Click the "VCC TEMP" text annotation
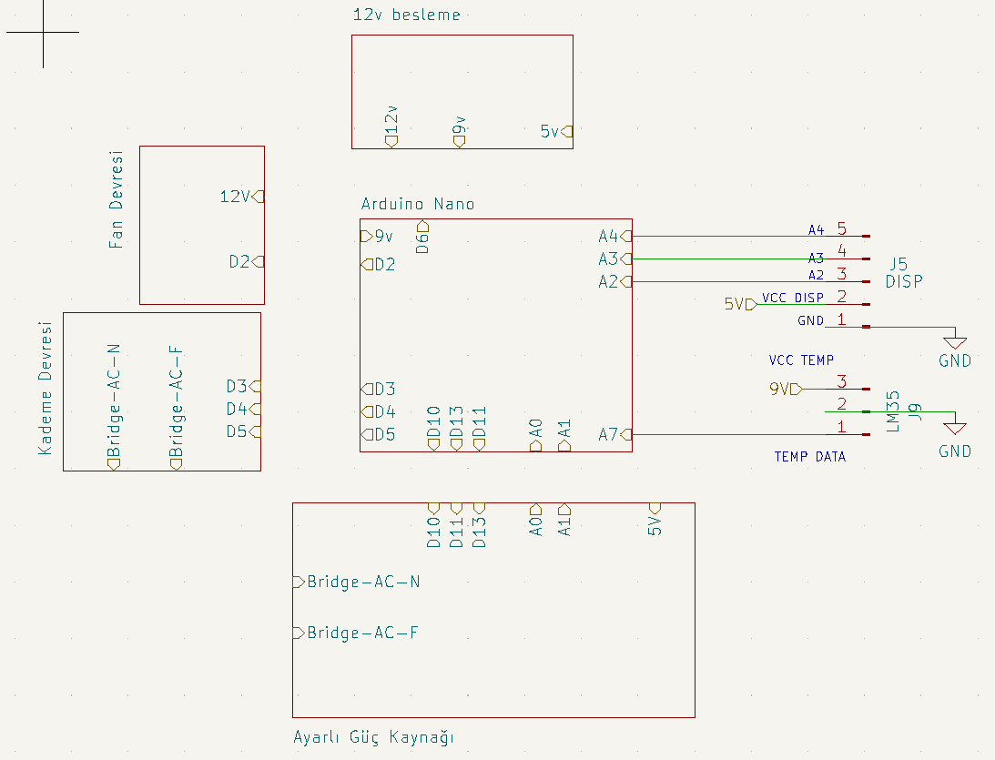The height and width of the screenshot is (760, 995). tap(801, 360)
